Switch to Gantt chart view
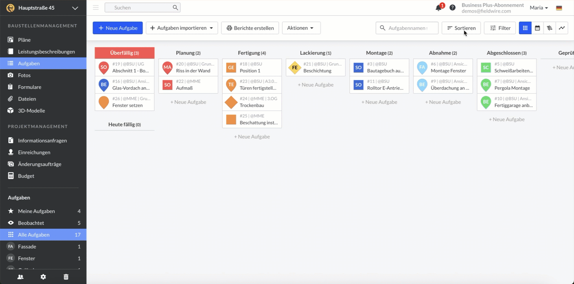This screenshot has width=574, height=284. [550, 28]
